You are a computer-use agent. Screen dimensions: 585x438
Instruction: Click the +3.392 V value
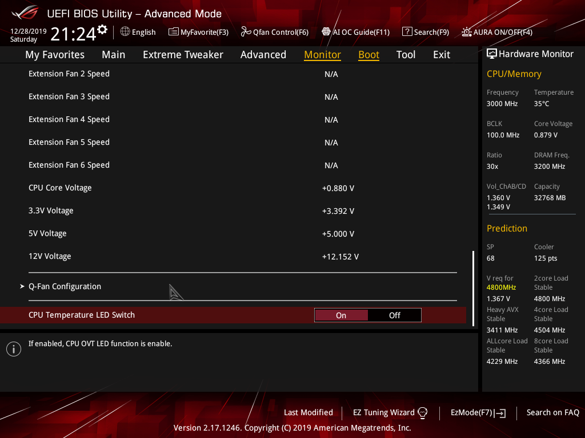click(338, 211)
